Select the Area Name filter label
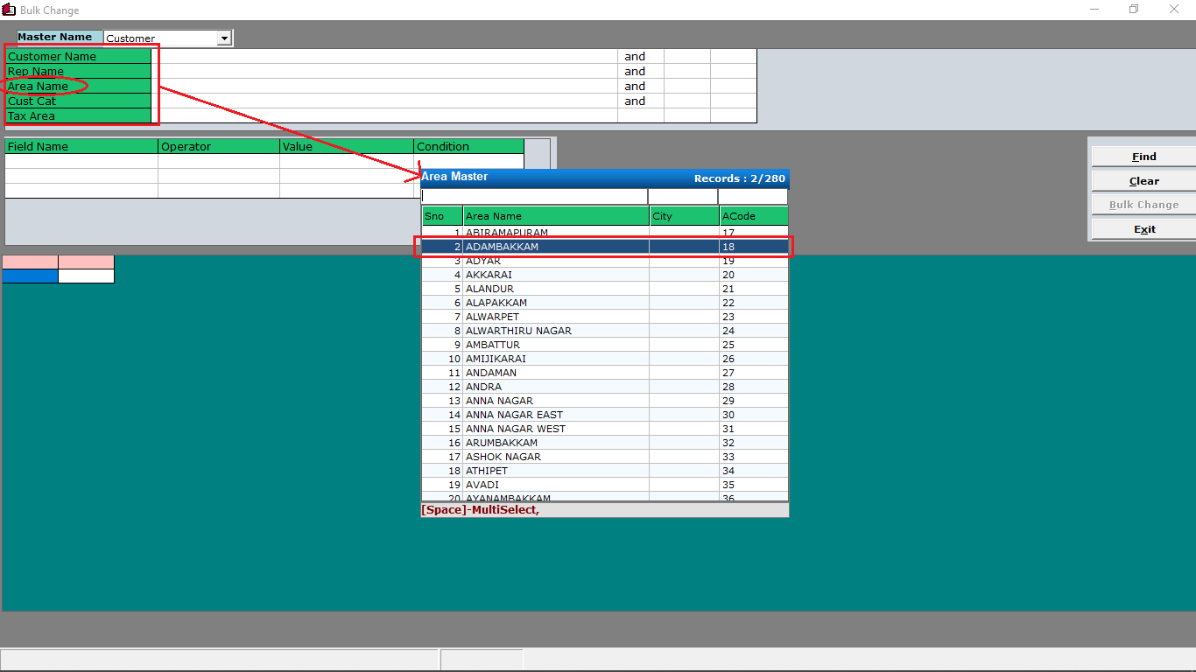The height and width of the screenshot is (672, 1196). coord(78,87)
